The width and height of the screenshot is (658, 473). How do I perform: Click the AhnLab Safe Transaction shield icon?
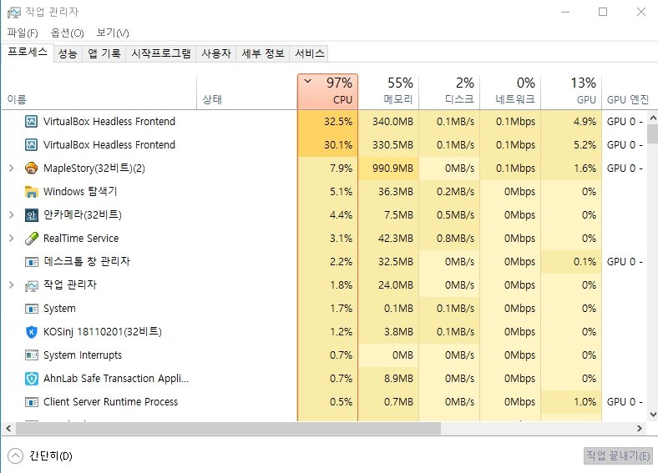pyautogui.click(x=32, y=379)
